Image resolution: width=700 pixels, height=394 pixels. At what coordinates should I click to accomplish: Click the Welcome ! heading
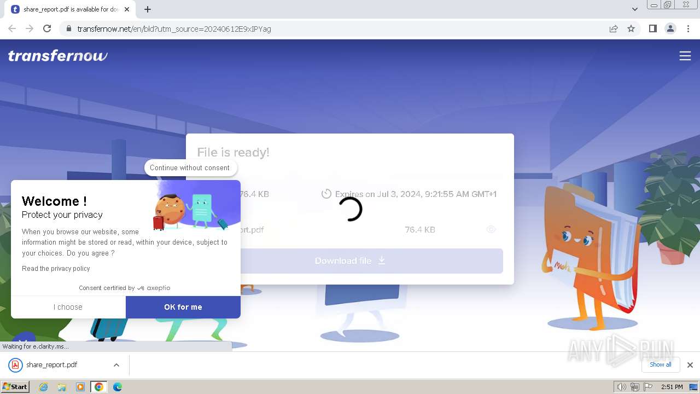(54, 201)
